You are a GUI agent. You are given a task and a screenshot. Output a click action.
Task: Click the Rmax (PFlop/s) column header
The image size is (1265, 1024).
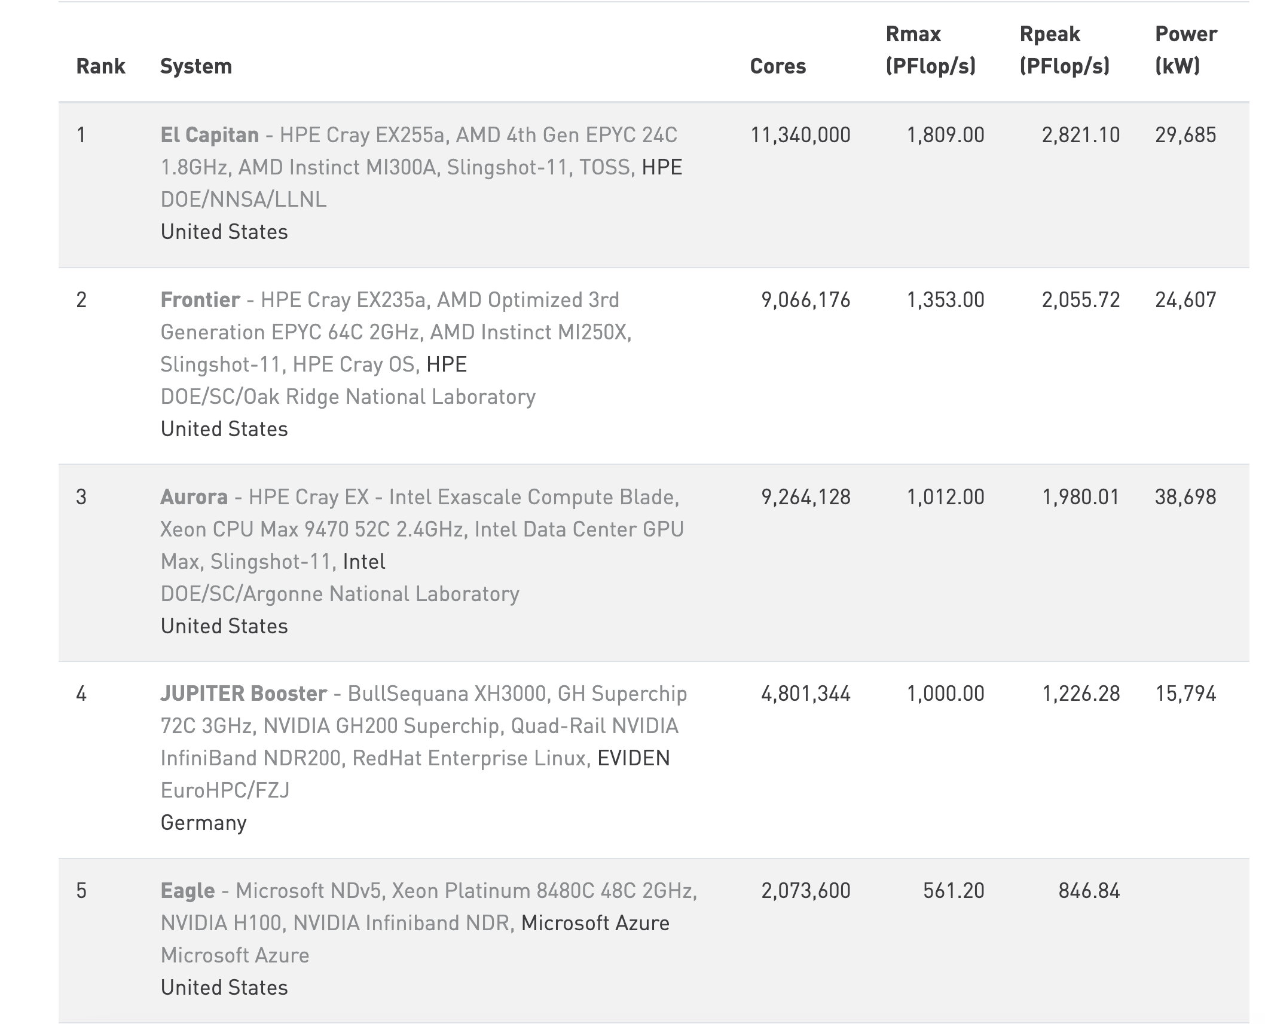[930, 50]
